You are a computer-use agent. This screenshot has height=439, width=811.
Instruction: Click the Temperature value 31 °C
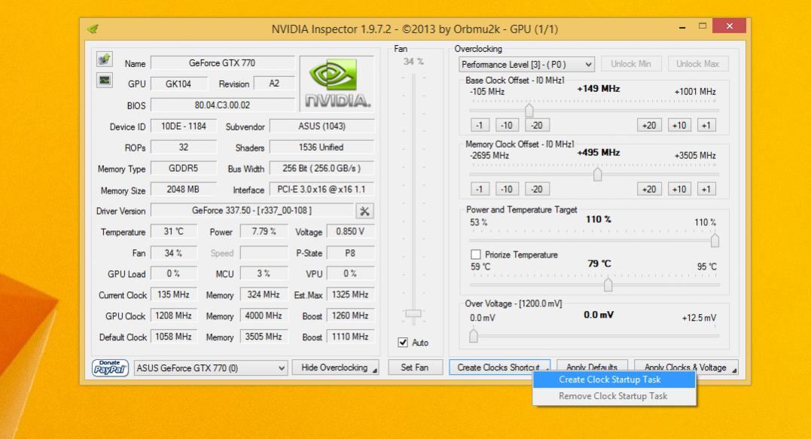[173, 232]
